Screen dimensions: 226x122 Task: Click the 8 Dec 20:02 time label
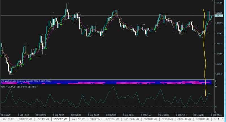tap(58, 115)
